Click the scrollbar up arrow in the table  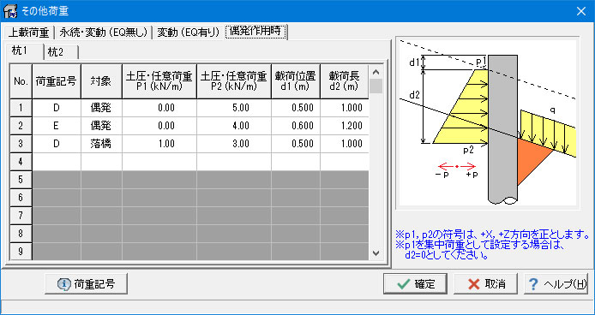pyautogui.click(x=376, y=72)
